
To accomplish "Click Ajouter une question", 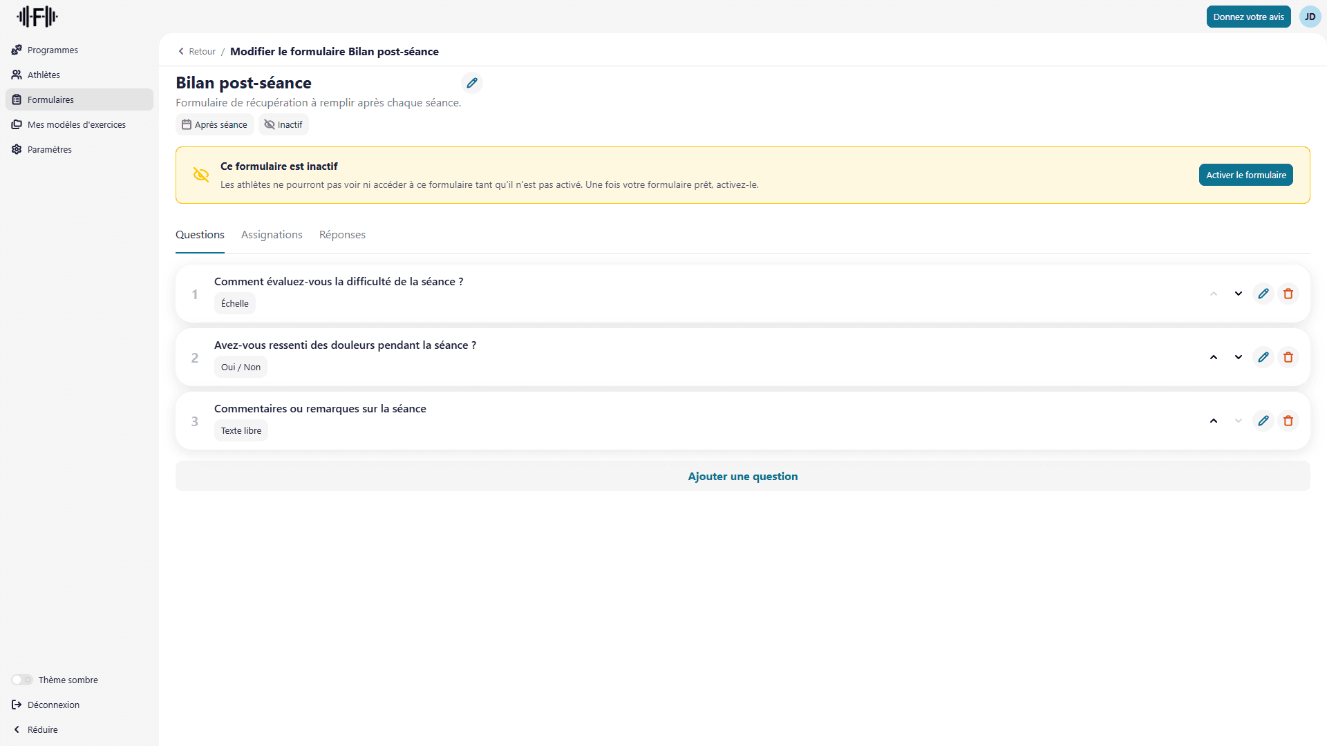I will pos(742,476).
